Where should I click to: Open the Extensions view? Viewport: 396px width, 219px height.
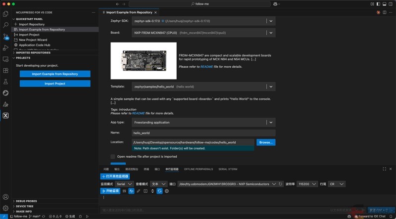pyautogui.click(x=5, y=70)
